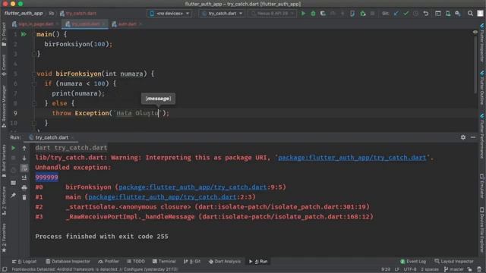
Task: Switch to sign_in_page.dart editor tab
Action: (36, 24)
